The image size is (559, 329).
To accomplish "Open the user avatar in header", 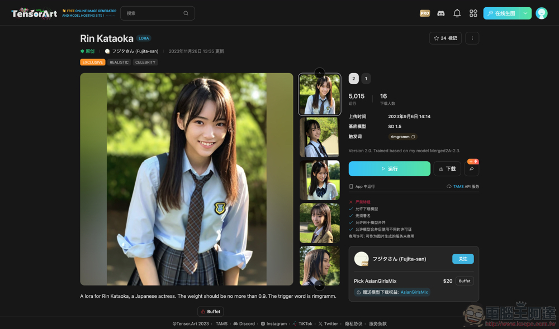I will pos(541,13).
